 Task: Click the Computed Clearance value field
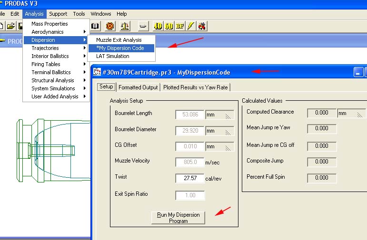[322, 113]
